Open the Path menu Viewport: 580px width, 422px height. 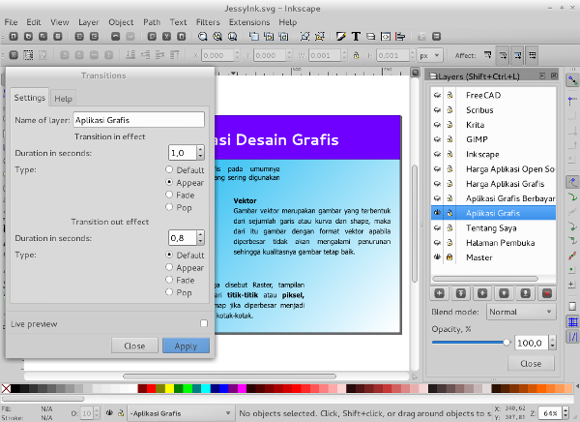[152, 22]
